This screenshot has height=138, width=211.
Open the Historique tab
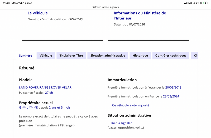coord(140,55)
